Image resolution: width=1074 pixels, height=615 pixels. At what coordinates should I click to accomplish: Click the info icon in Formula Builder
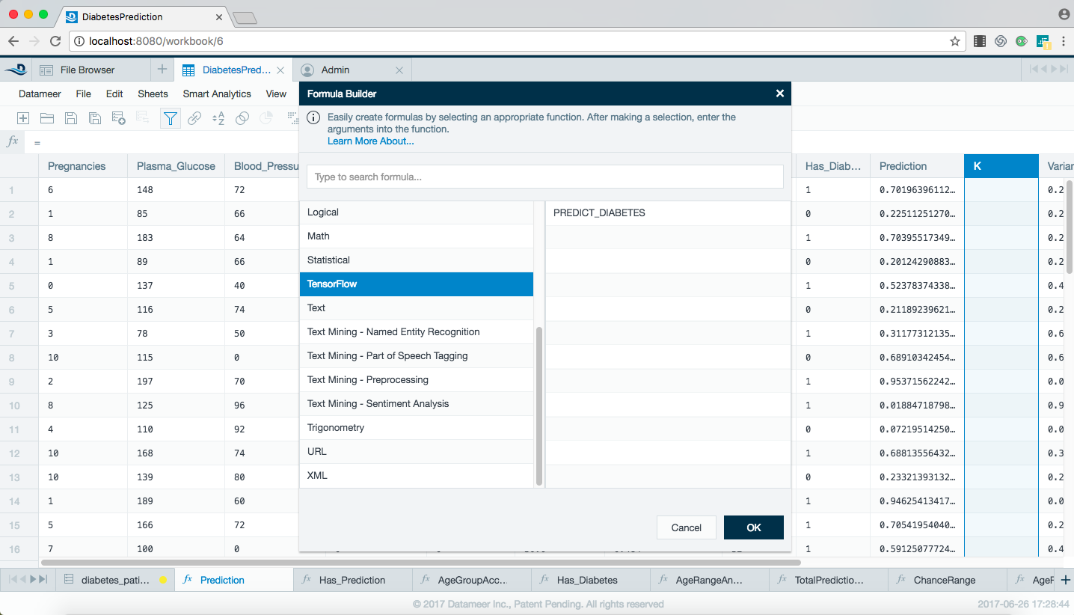[314, 117]
